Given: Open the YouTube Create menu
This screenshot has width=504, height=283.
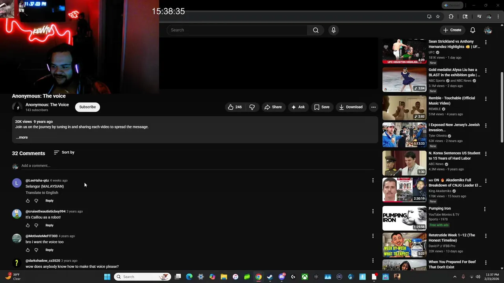Looking at the screenshot, I should (452, 30).
